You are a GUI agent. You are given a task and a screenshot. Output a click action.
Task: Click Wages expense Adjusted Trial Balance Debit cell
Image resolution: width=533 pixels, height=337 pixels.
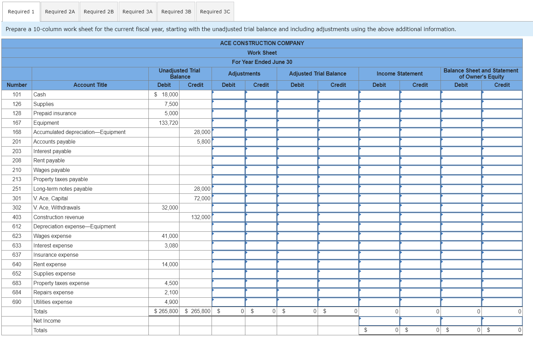click(298, 236)
